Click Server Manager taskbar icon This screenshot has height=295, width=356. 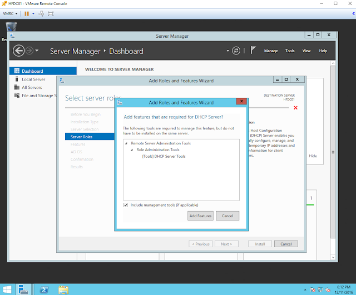23,289
